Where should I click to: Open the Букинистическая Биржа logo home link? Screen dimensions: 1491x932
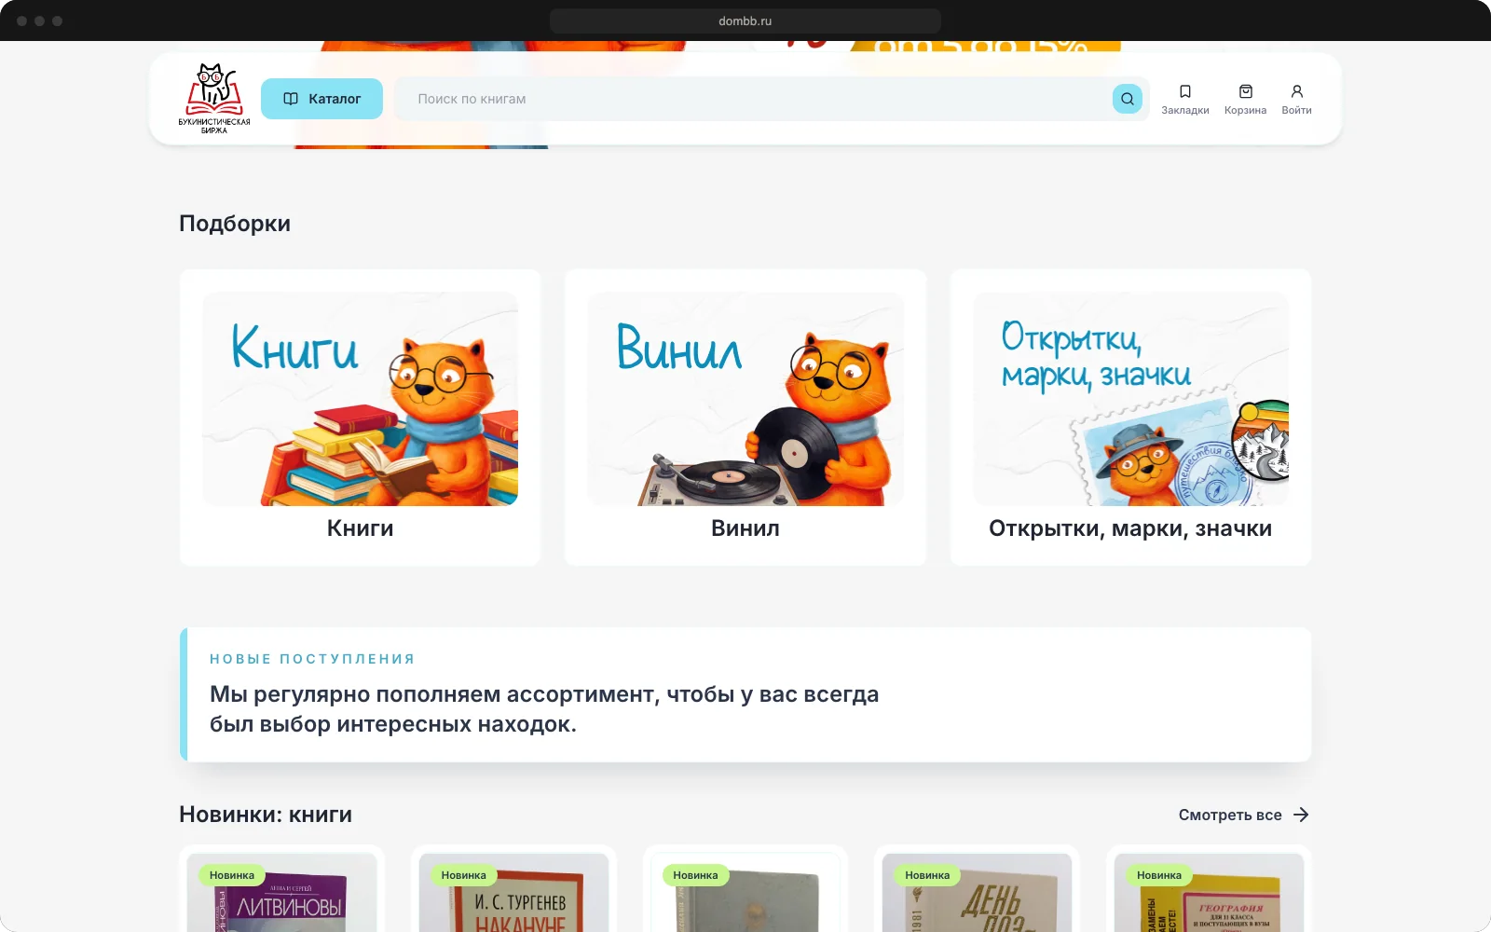(214, 99)
